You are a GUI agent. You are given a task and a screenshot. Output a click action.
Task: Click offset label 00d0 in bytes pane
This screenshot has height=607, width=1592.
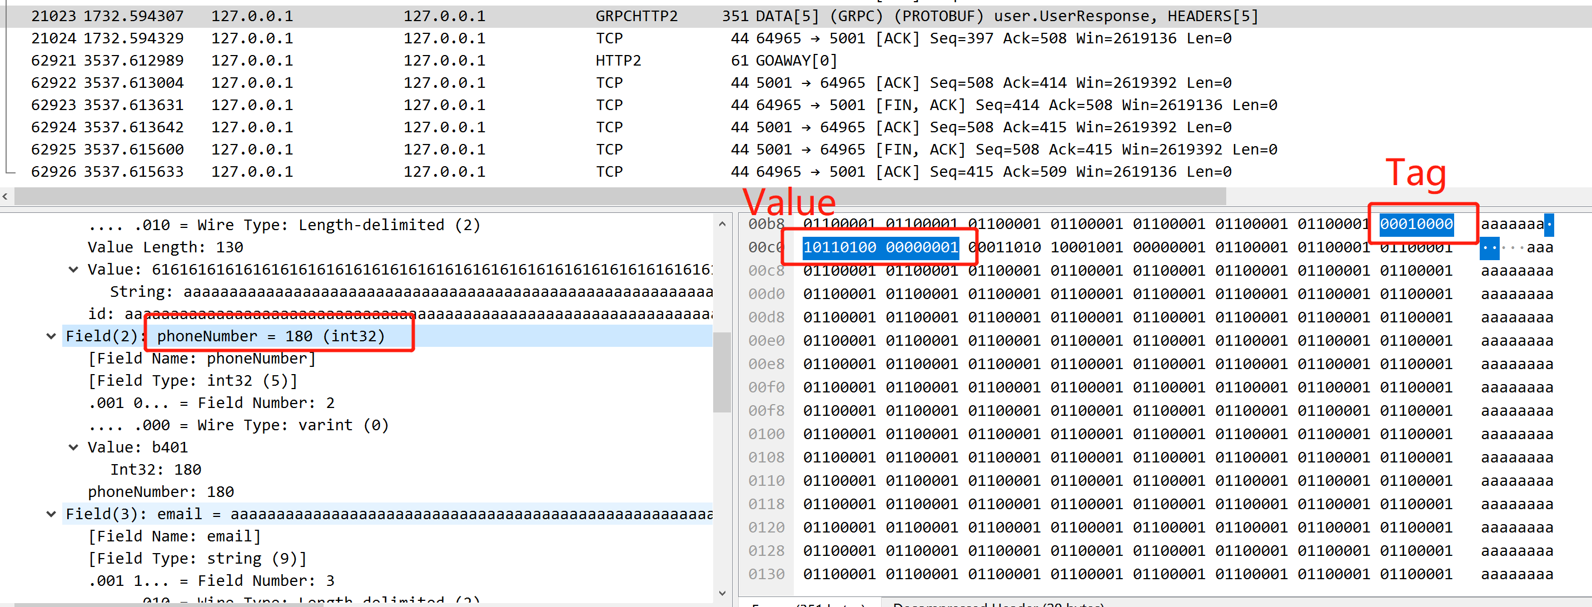click(767, 294)
